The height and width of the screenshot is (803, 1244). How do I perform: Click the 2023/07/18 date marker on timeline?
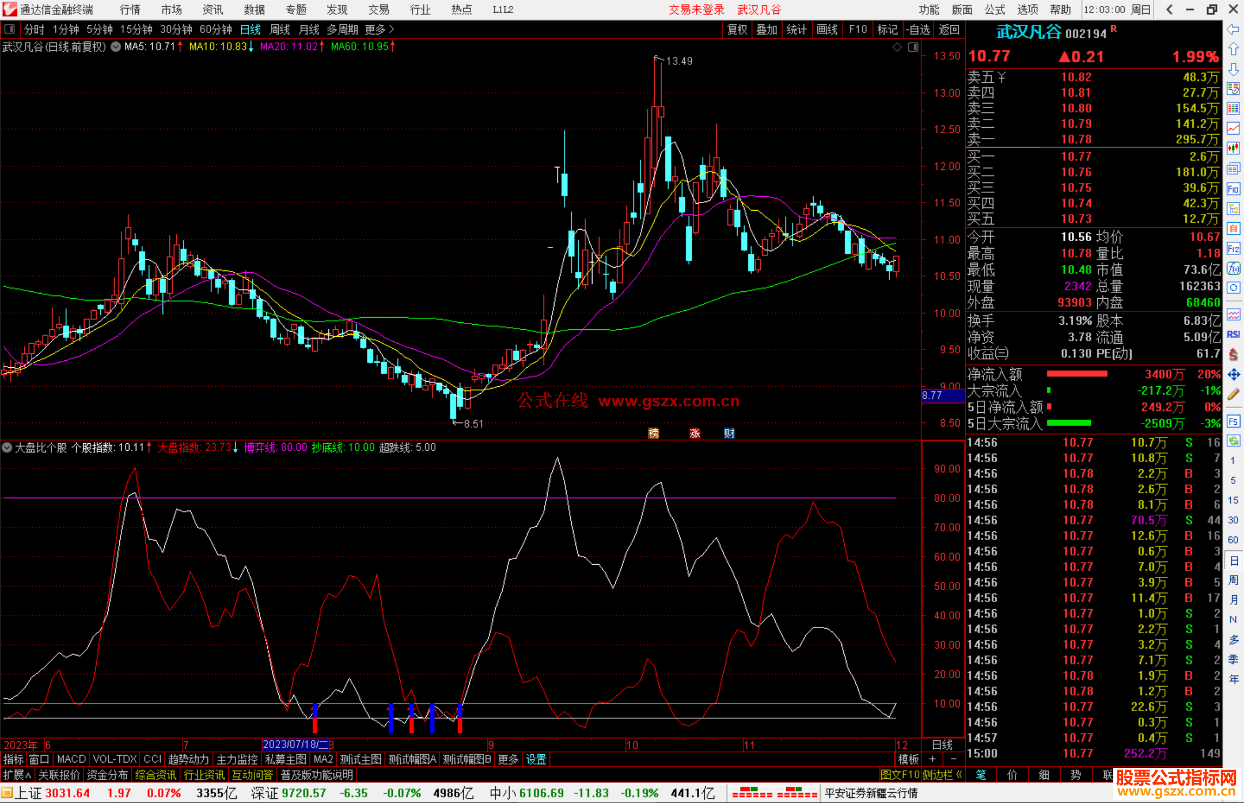click(295, 744)
